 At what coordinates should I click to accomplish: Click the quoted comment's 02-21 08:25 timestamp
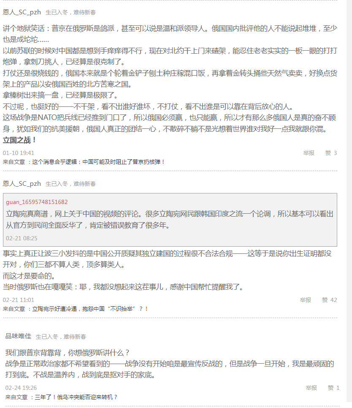pyautogui.click(x=22, y=238)
